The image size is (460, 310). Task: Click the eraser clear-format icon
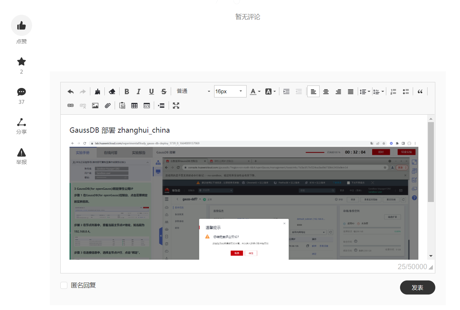pyautogui.click(x=112, y=91)
